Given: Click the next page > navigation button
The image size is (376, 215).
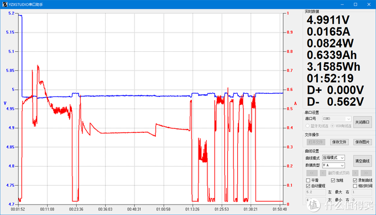Looking at the screenshot, I should pyautogui.click(x=356, y=173).
